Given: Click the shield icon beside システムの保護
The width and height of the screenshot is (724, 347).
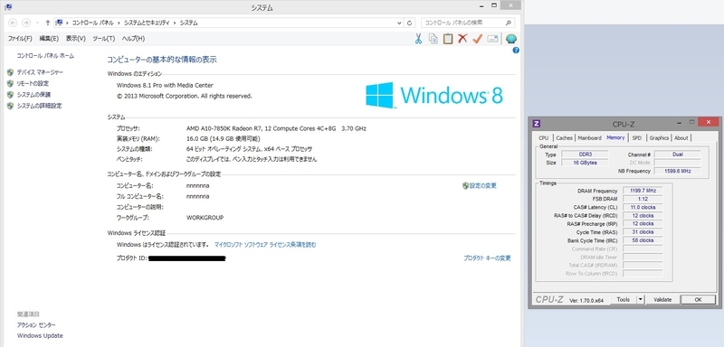Looking at the screenshot, I should coord(10,95).
